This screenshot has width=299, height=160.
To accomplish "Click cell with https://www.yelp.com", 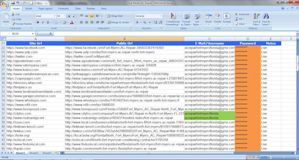I will 36,52.
